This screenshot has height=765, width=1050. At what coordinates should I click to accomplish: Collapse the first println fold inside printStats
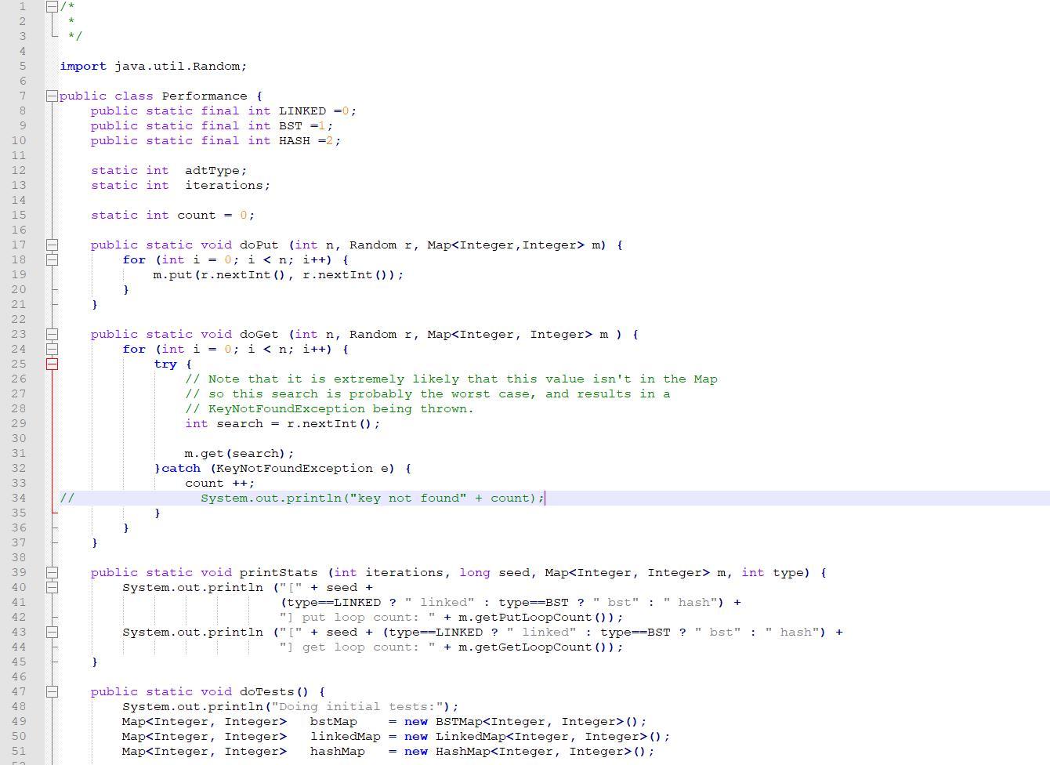click(x=52, y=587)
